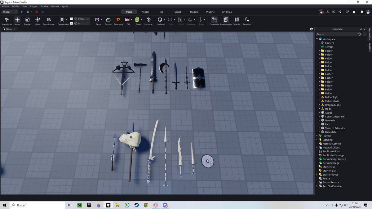Select the Transformar tool
Image resolution: width=372 pixels, height=209 pixels.
click(x=49, y=21)
